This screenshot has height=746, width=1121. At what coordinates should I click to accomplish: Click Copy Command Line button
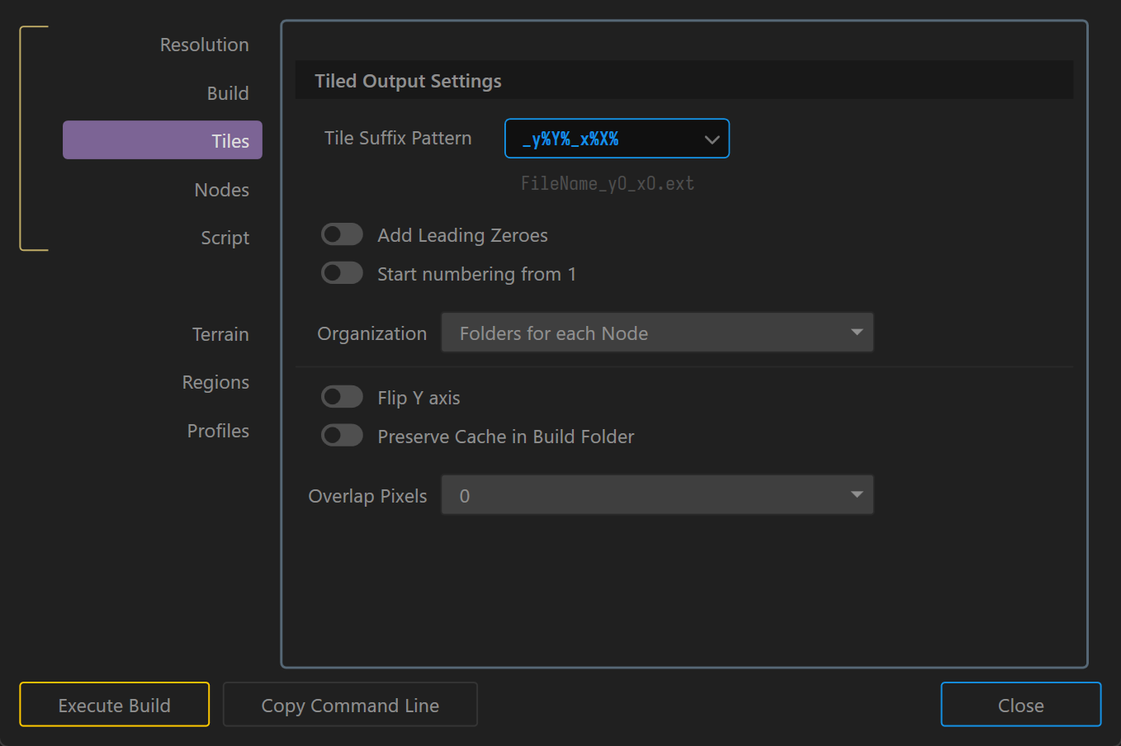click(350, 705)
